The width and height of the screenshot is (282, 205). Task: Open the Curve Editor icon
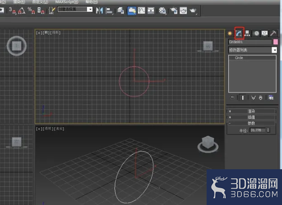coord(141,11)
